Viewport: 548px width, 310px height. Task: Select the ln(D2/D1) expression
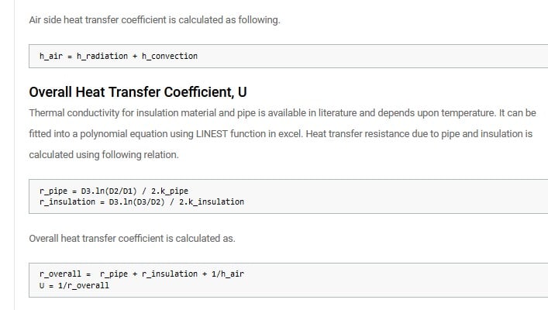click(x=116, y=191)
